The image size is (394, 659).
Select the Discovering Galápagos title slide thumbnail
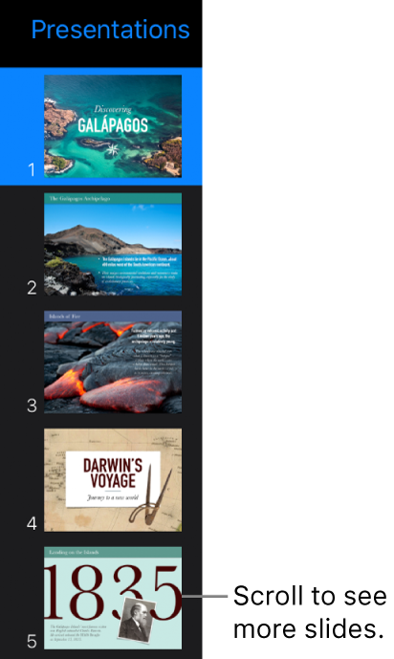113,126
